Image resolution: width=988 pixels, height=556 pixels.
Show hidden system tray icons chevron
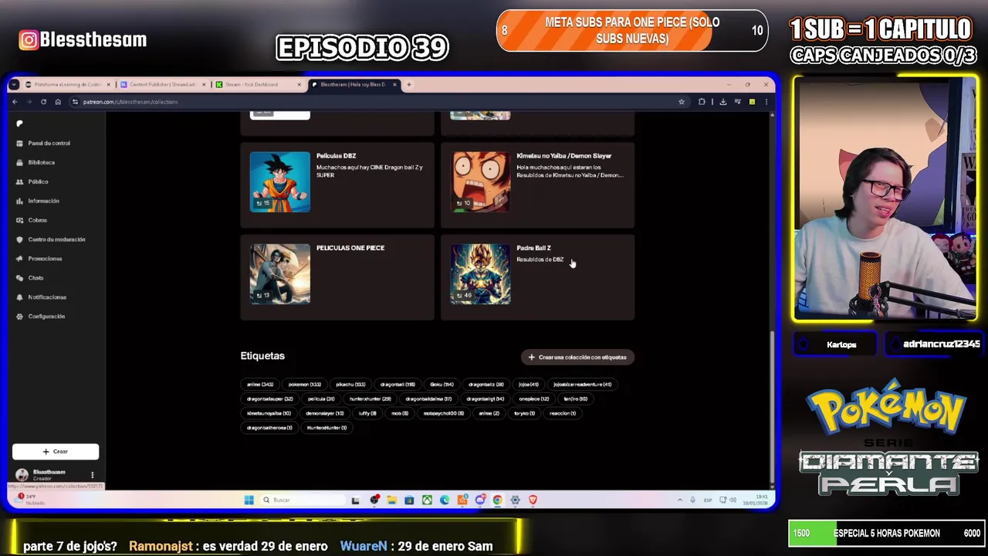[679, 500]
